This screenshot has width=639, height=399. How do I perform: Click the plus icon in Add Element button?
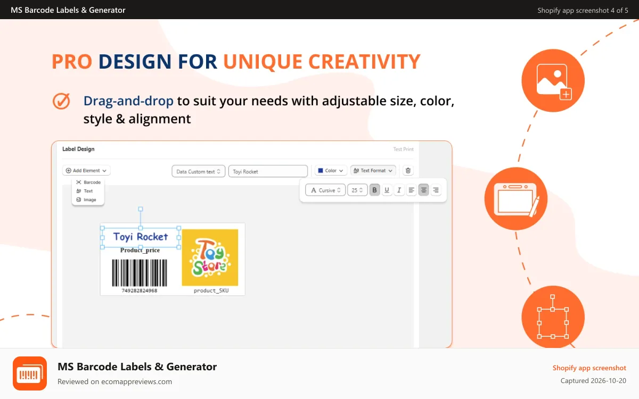point(69,171)
